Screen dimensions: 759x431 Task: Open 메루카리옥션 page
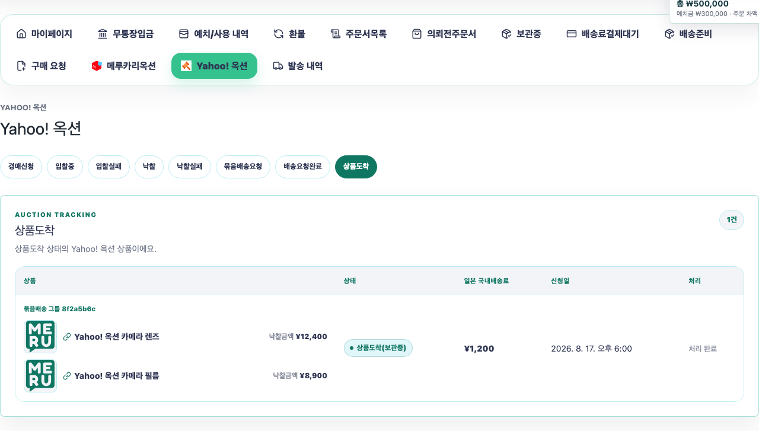pos(124,66)
